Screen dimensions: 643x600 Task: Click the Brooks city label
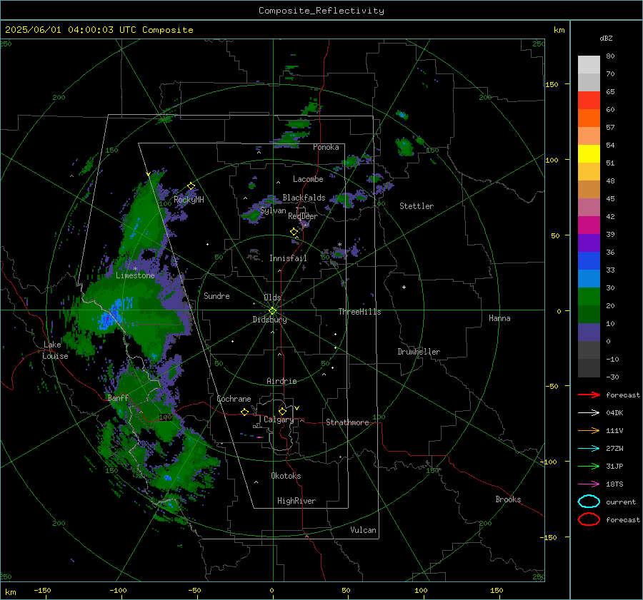(x=508, y=499)
